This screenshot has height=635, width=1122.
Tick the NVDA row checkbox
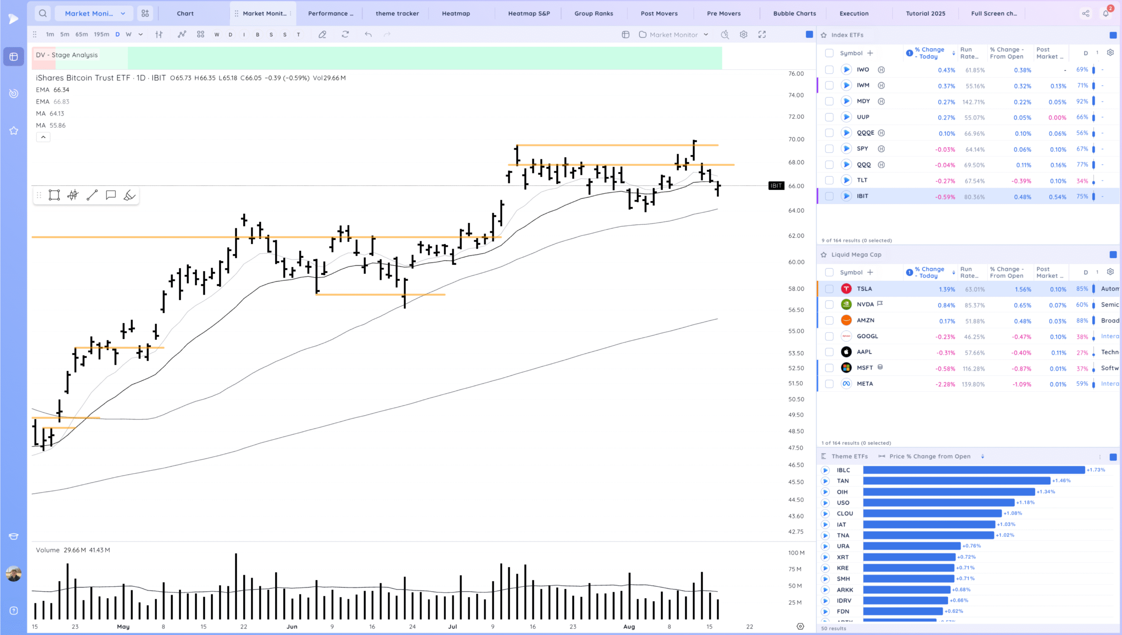pyautogui.click(x=829, y=305)
